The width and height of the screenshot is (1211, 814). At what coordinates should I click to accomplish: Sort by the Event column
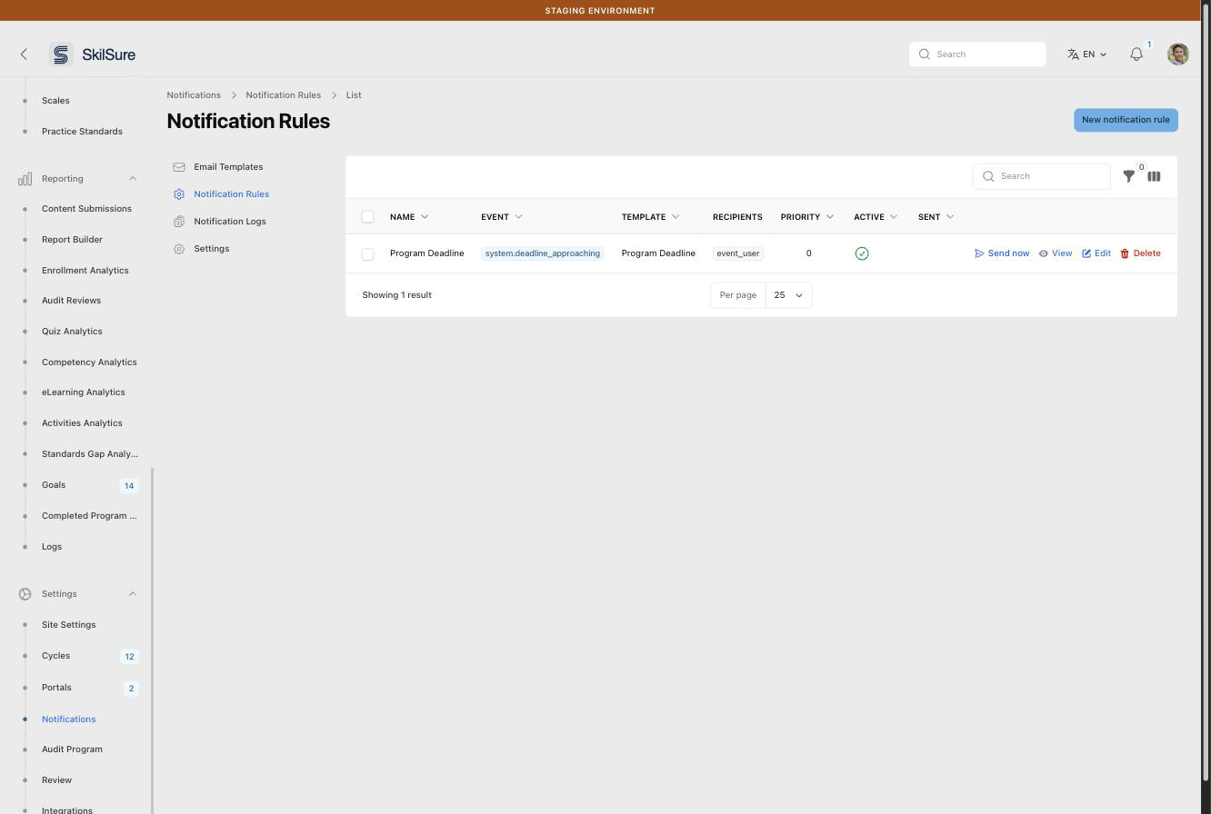502,217
